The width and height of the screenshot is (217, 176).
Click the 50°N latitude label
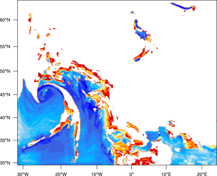[5, 71]
